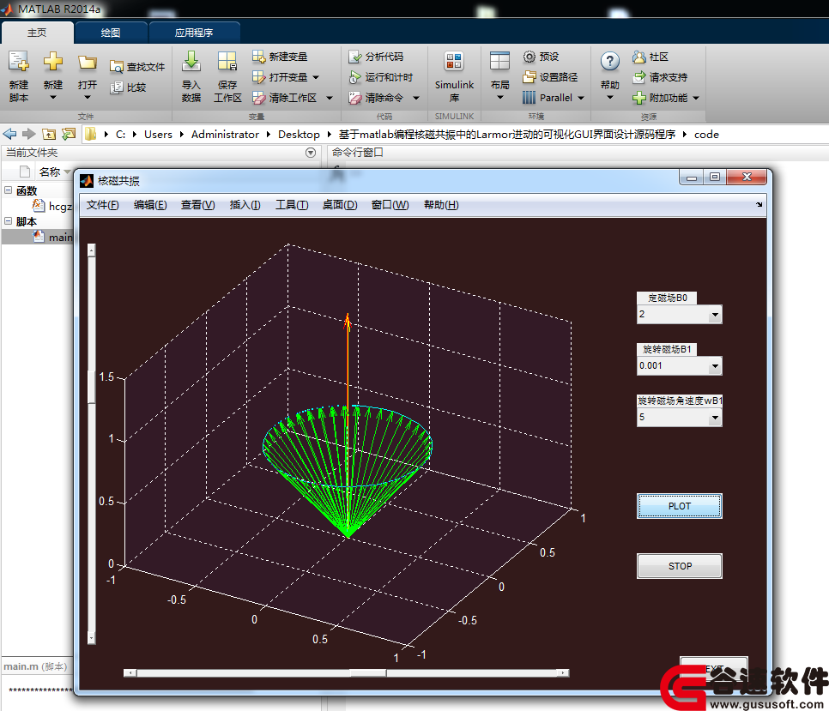Switch to the 绘图 ribbon tab
This screenshot has width=829, height=711.
[x=111, y=33]
